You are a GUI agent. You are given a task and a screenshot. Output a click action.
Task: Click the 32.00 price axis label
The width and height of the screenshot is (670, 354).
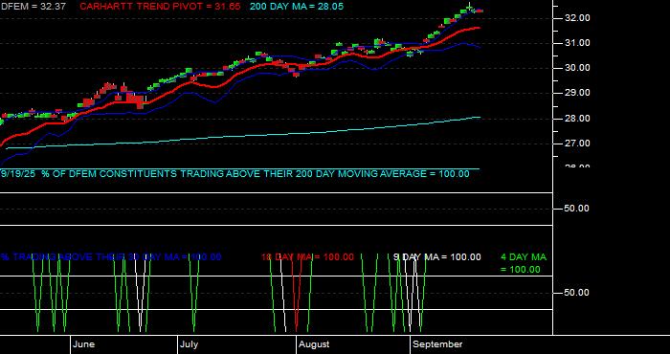tap(578, 18)
